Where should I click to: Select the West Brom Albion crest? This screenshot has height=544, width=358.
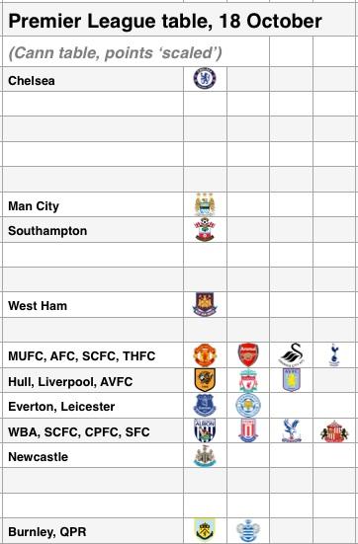click(205, 430)
